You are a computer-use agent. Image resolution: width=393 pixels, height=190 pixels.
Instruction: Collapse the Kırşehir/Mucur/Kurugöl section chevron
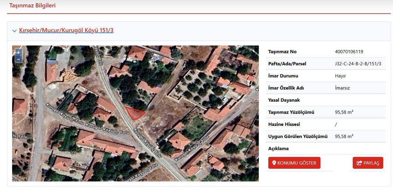[x=14, y=31]
